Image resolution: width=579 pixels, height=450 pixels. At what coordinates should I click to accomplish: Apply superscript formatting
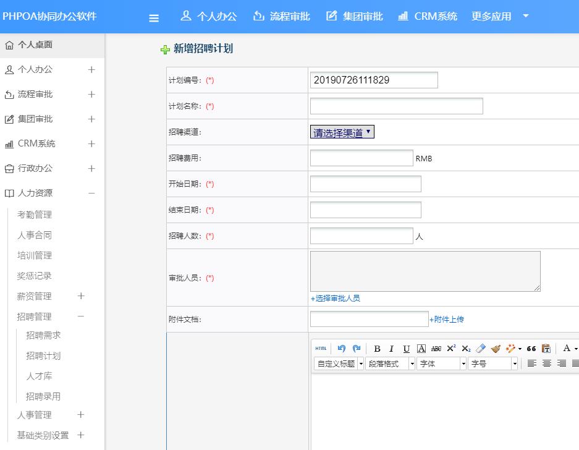click(x=451, y=348)
